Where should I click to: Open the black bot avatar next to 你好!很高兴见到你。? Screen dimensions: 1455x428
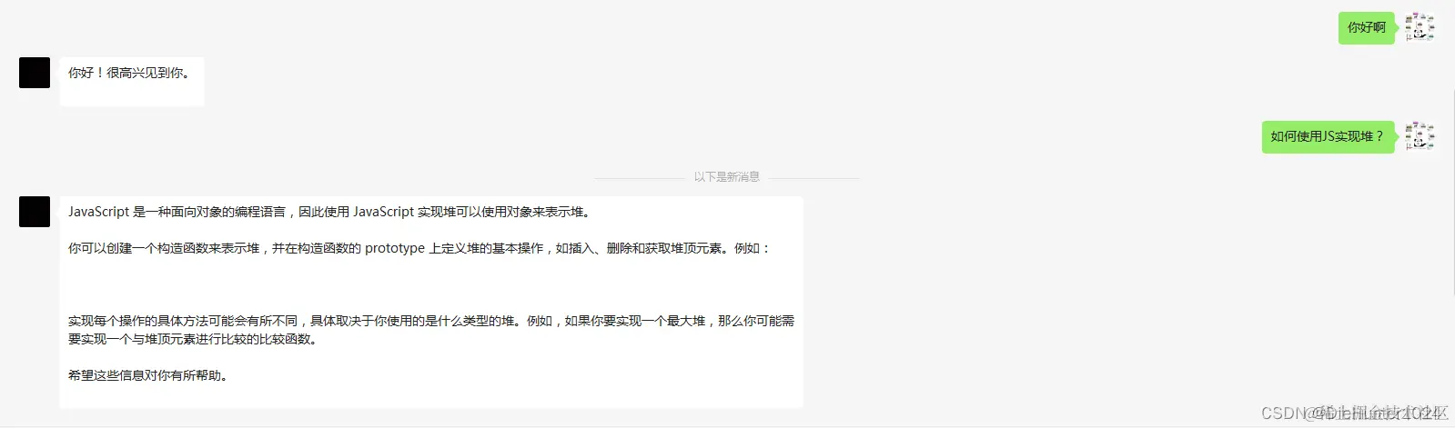[35, 73]
